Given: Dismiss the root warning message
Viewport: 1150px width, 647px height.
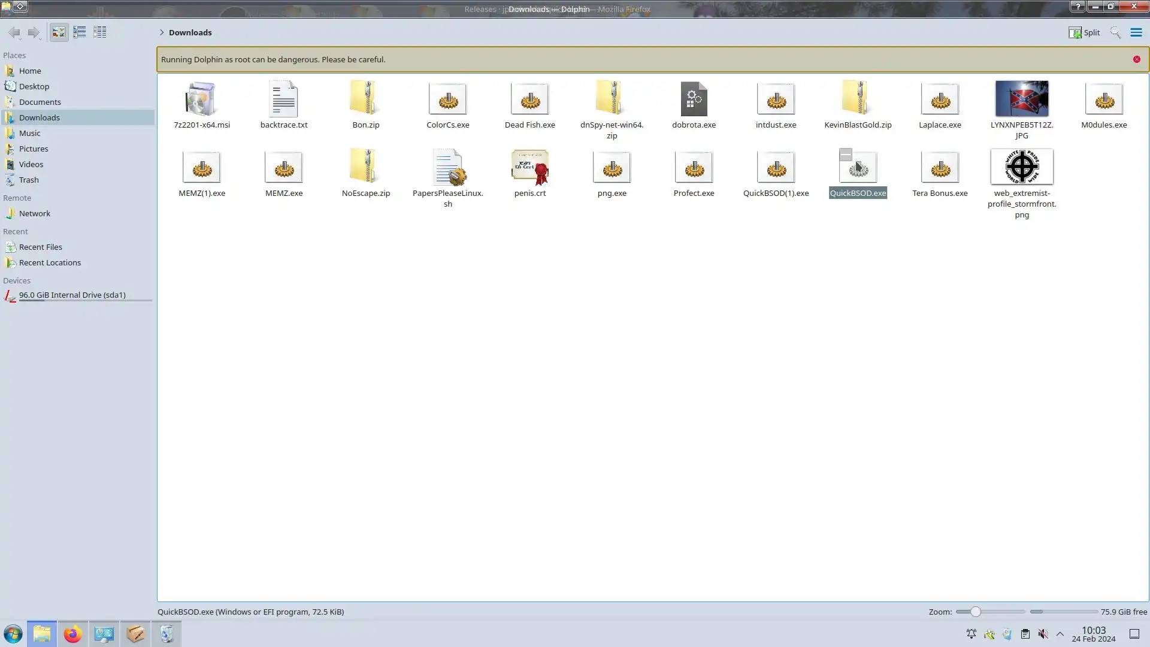Looking at the screenshot, I should (1136, 59).
